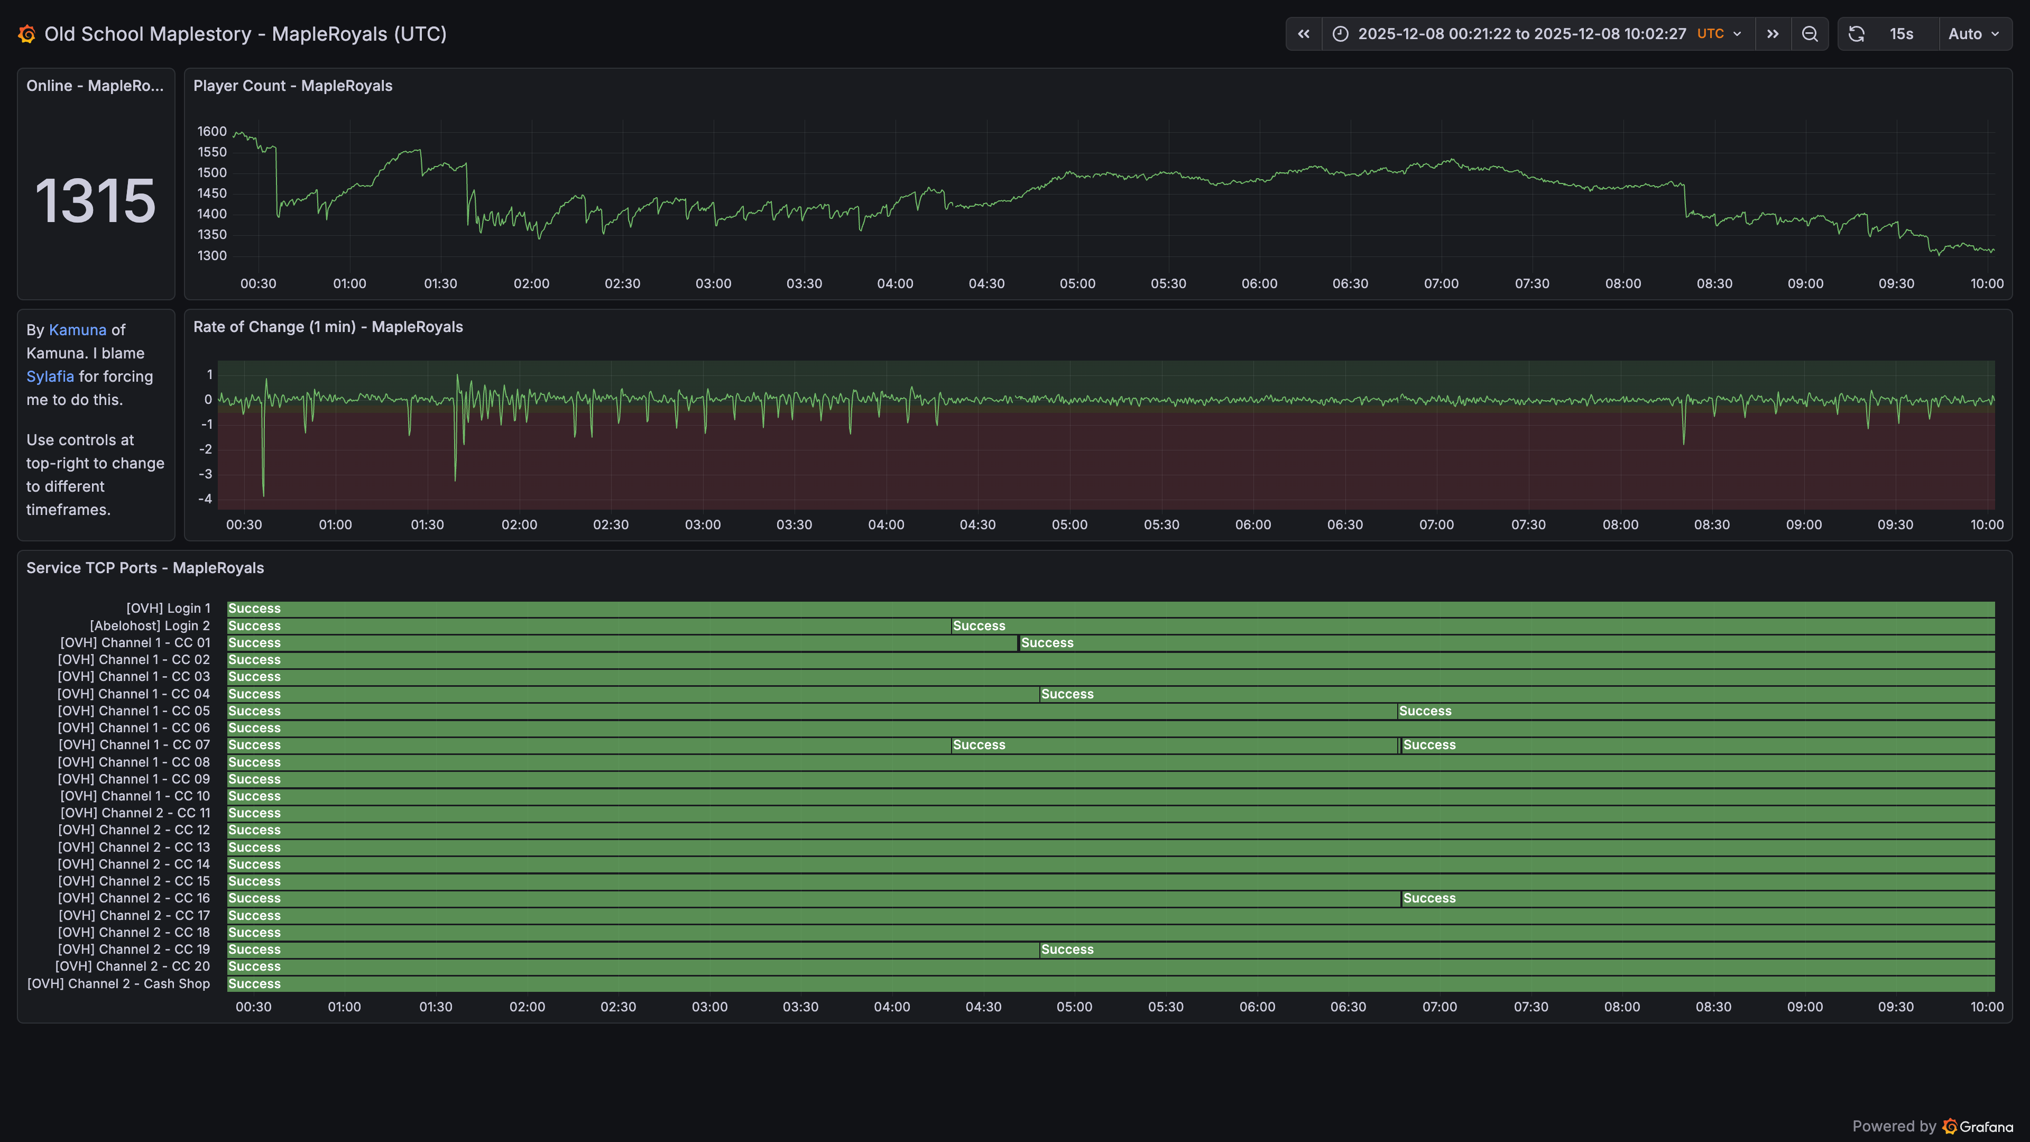Click the Rate of Change panel title
Screen dimensions: 2030x1142
click(328, 327)
